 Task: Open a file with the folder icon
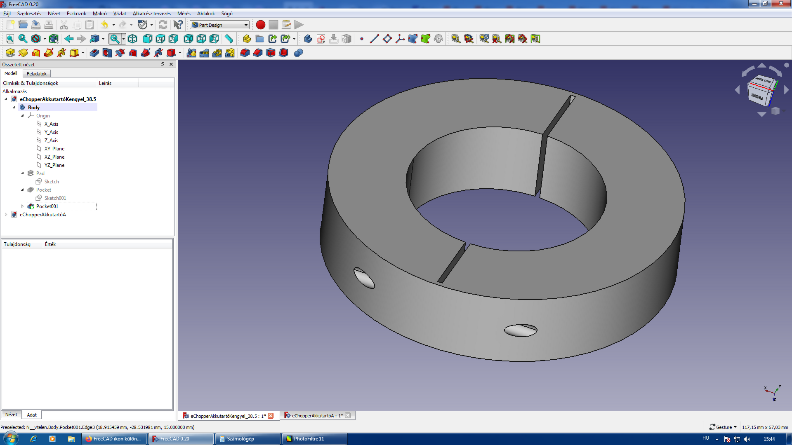coord(23,25)
